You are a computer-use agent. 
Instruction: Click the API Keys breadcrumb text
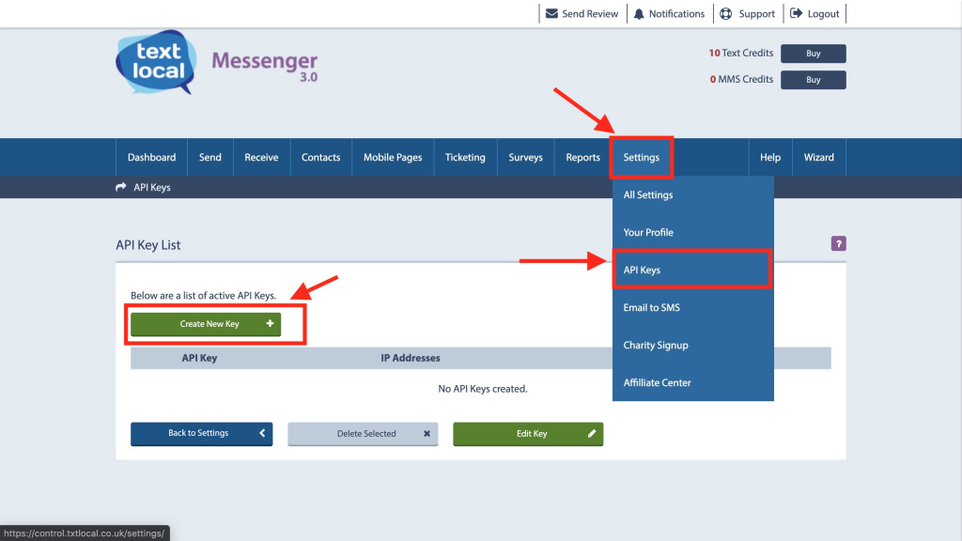pos(152,187)
